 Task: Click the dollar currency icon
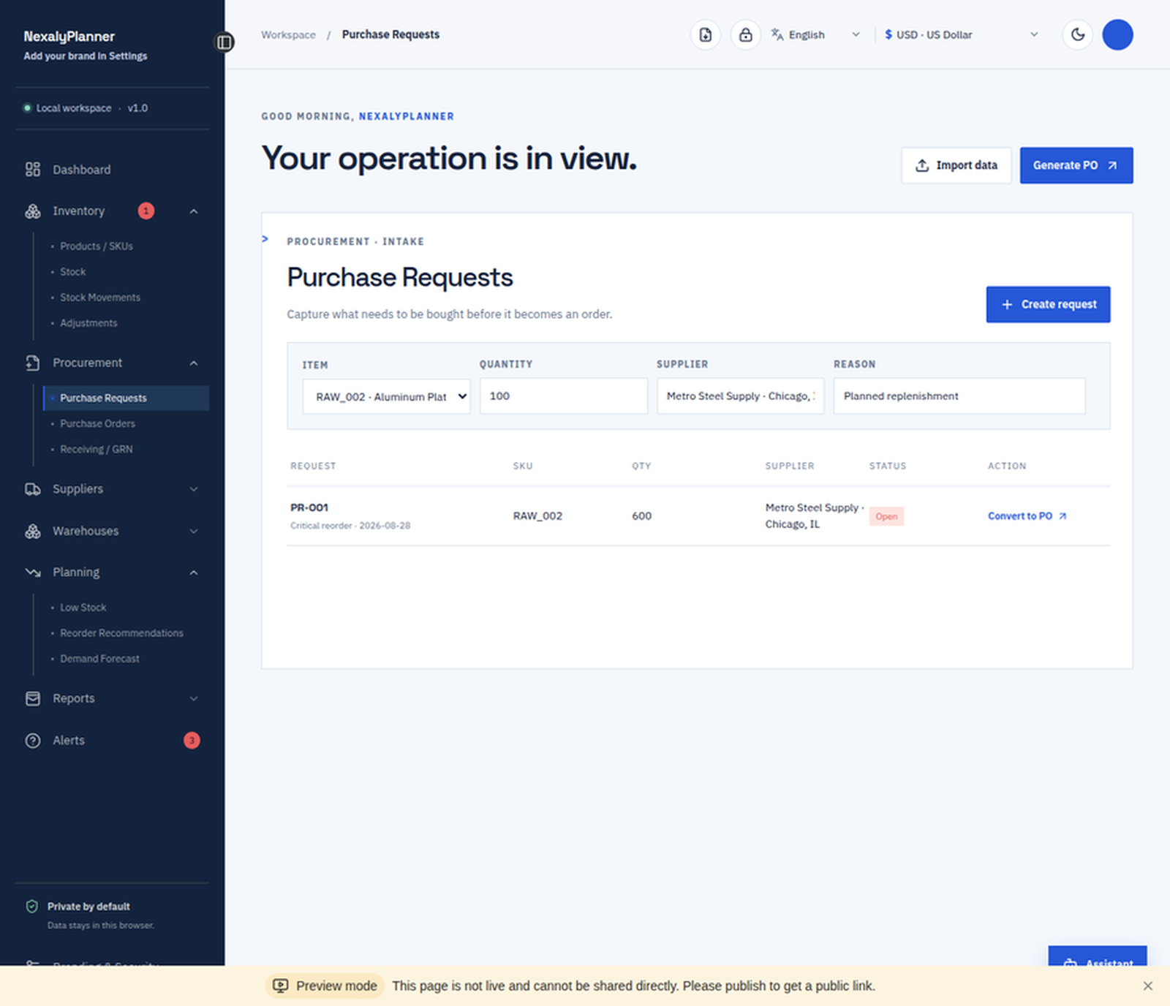click(x=888, y=34)
